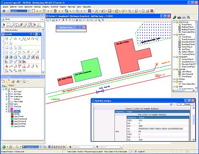This screenshot has height=154, width=199.
Task: Click the green back arrow in bottom toolbar
Action: click(x=4, y=147)
